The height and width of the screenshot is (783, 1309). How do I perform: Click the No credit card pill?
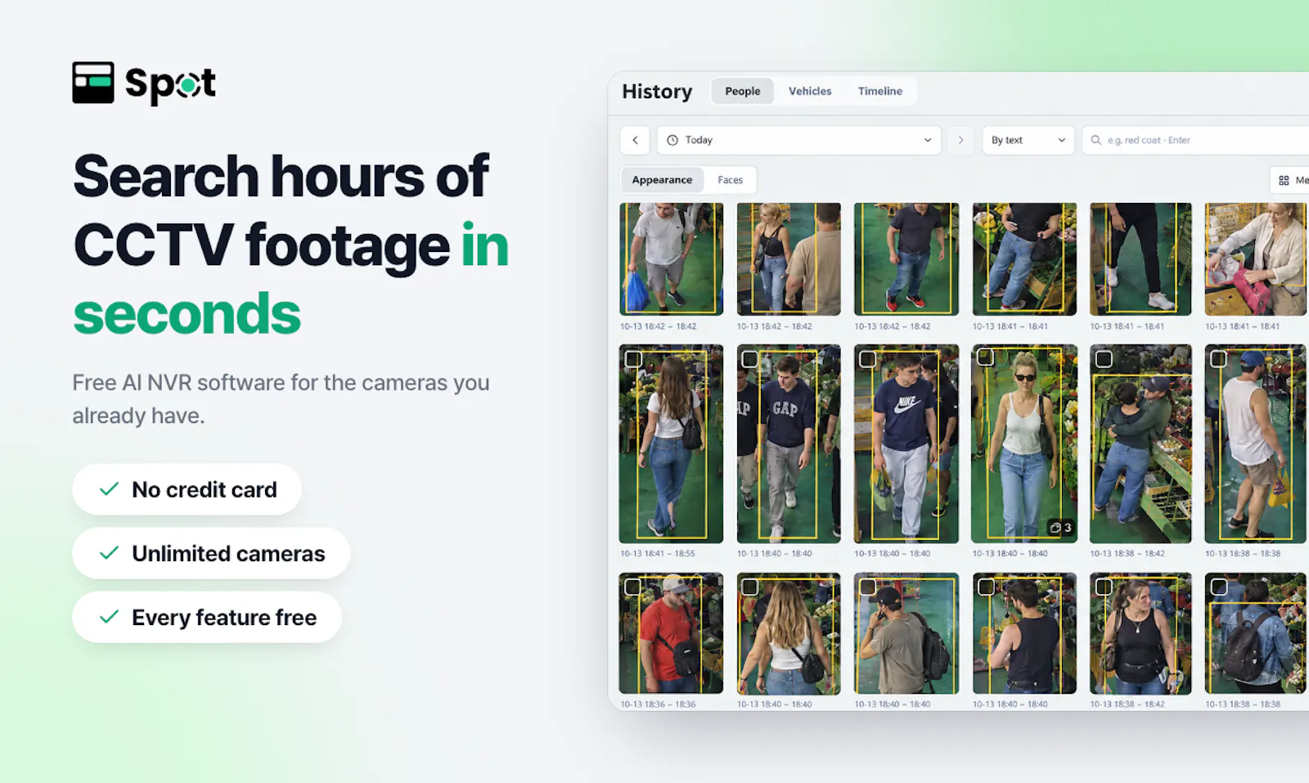click(187, 489)
